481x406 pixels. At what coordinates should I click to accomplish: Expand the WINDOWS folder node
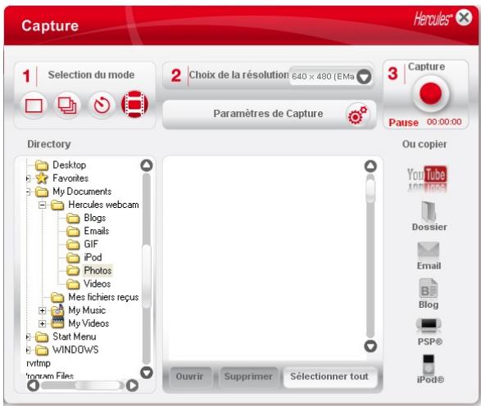click(x=28, y=350)
